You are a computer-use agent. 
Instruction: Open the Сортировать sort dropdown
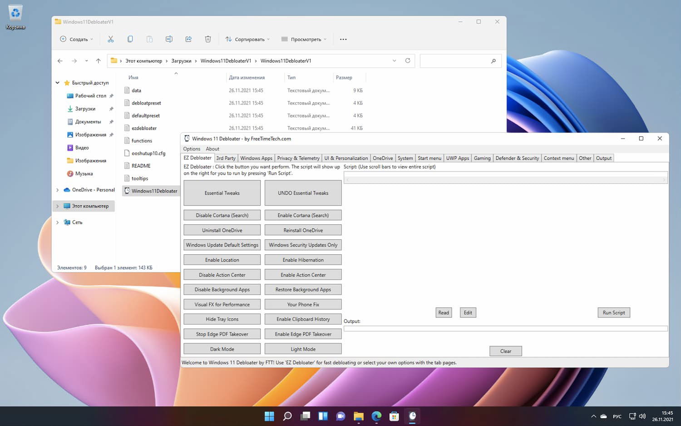click(248, 39)
